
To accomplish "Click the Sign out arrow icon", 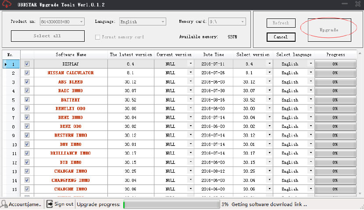I will [x=50, y=204].
